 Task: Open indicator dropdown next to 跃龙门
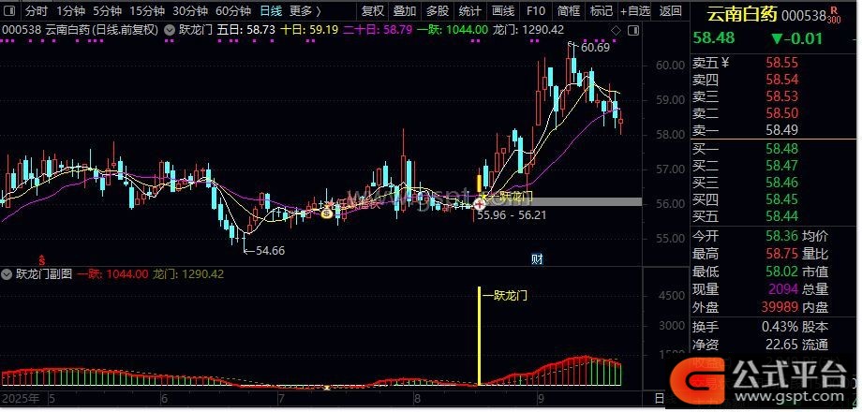click(x=171, y=30)
